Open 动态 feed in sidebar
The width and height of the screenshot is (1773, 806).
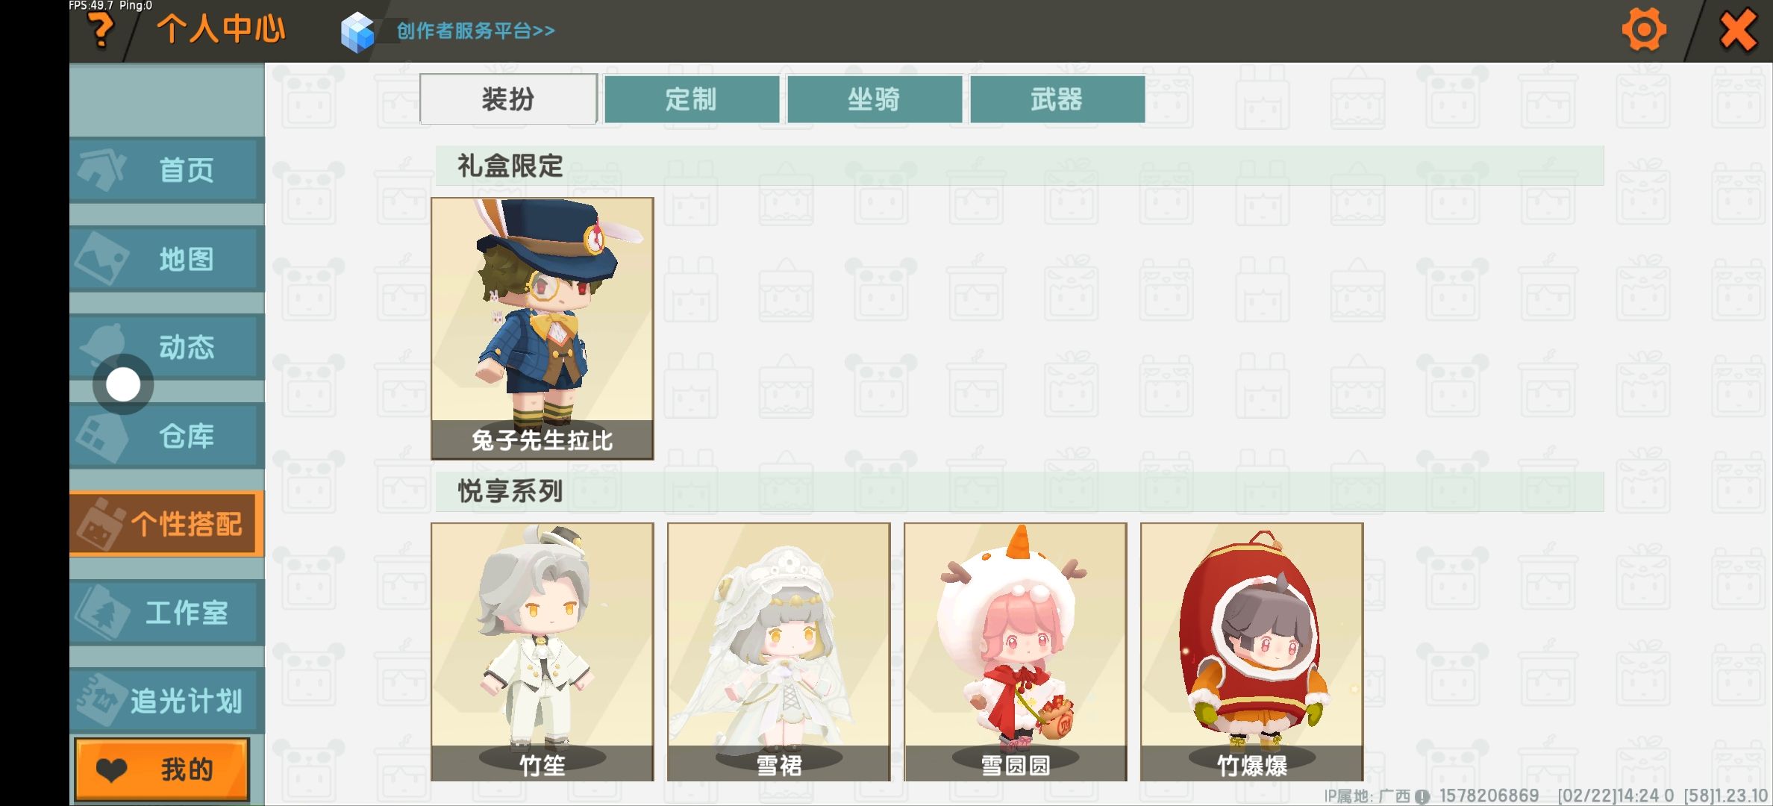[167, 347]
